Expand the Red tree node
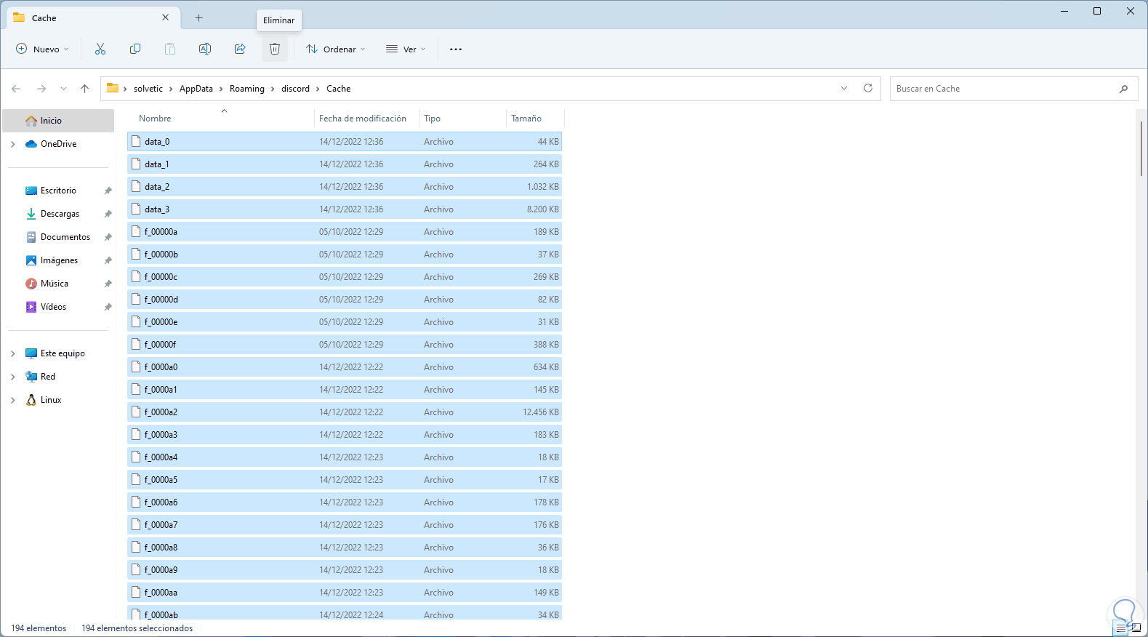This screenshot has width=1148, height=637. [13, 377]
